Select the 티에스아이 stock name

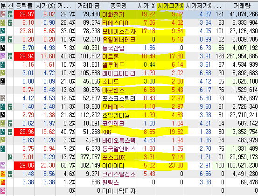click(x=116, y=23)
